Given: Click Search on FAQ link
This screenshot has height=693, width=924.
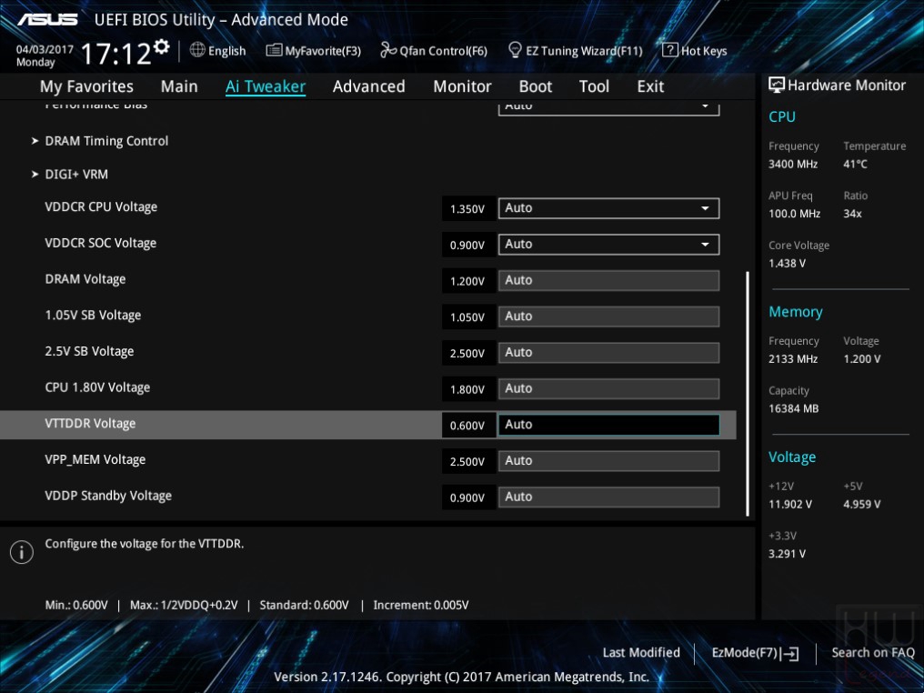Looking at the screenshot, I should (873, 653).
